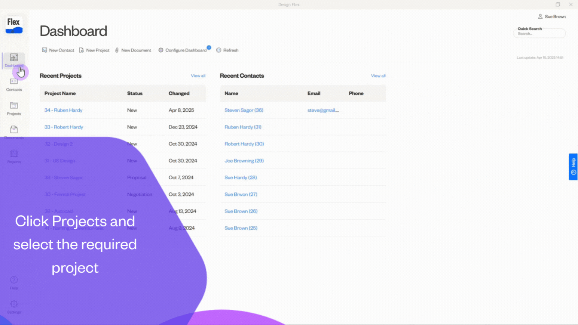Open contact Steven Sagor (36)
Screen dimensions: 578x325
244,110
